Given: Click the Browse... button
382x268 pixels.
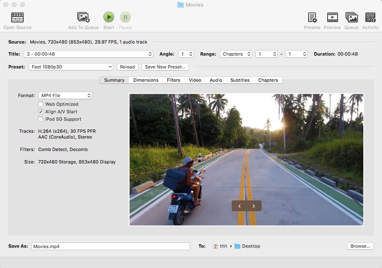Looking at the screenshot, I should (360, 246).
